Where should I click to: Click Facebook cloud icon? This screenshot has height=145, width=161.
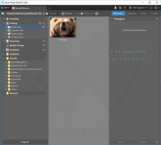[44, 50]
